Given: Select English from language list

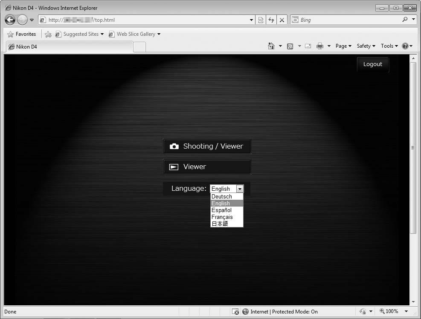Looking at the screenshot, I should click(226, 203).
